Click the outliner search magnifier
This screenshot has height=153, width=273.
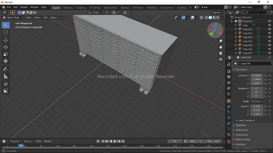point(247,12)
